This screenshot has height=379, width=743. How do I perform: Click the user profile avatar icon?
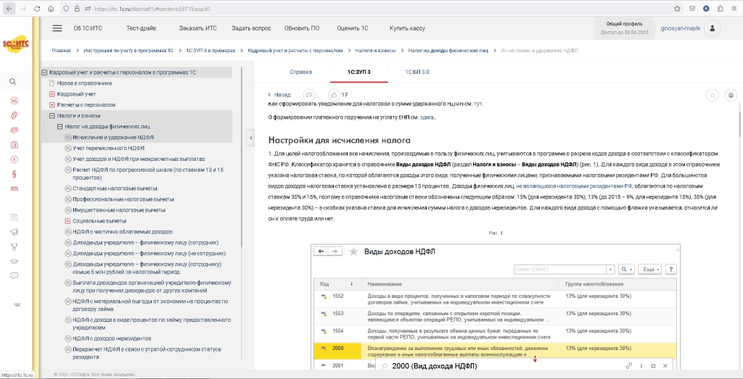pyautogui.click(x=713, y=28)
